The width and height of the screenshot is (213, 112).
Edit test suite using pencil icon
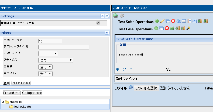[x=162, y=21]
